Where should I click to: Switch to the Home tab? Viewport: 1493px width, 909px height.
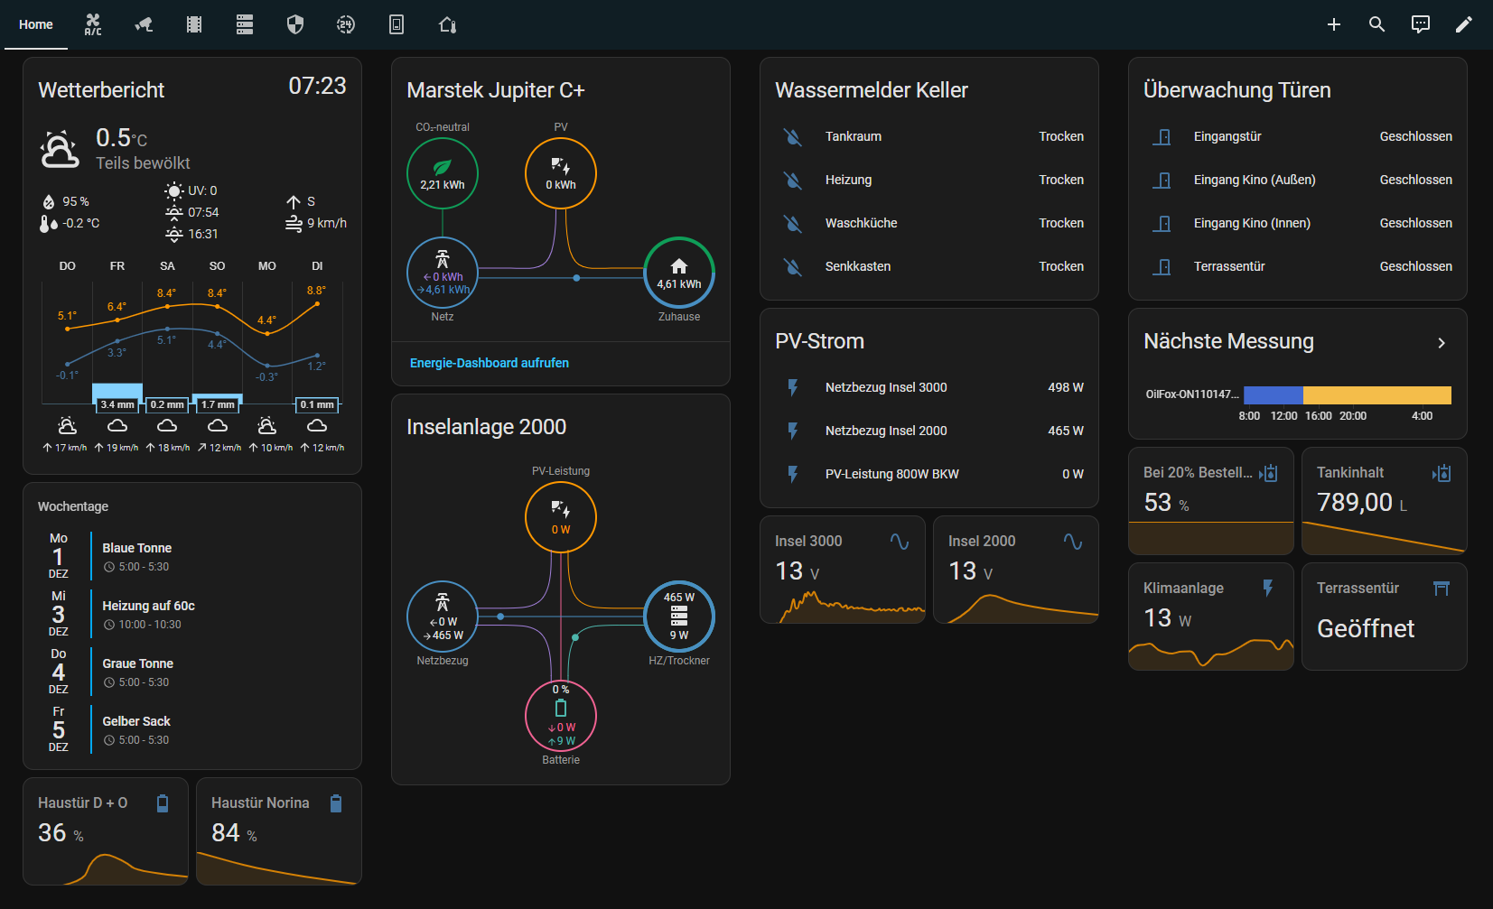pos(36,24)
